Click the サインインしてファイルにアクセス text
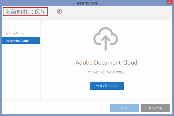This screenshot has height=116, width=174. (106, 72)
